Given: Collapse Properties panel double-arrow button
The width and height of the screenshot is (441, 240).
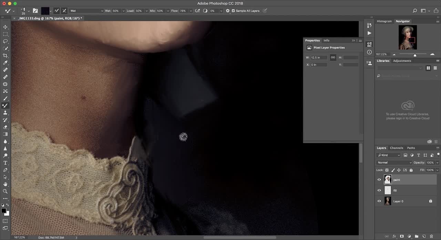Looking at the screenshot, I should point(353,40).
